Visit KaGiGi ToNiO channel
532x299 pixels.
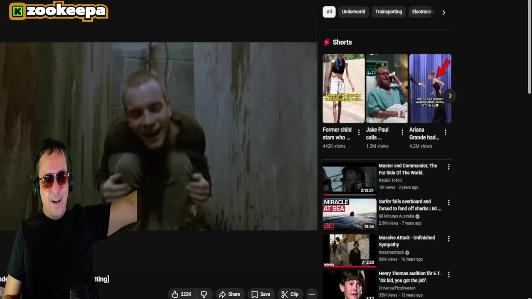point(390,180)
